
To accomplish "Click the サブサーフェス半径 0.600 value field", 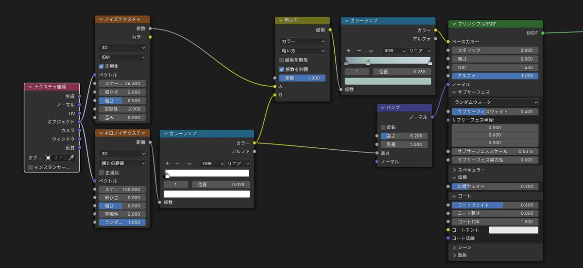I will pos(495,135).
